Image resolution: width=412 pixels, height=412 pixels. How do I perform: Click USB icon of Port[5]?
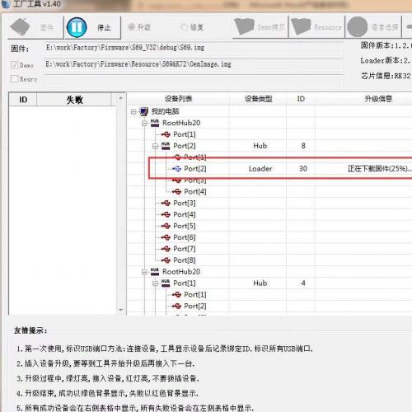click(x=166, y=226)
